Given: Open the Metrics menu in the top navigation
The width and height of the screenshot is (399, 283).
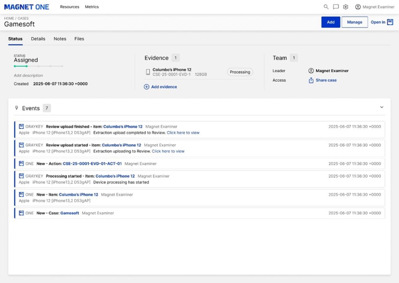Looking at the screenshot, I should [x=92, y=7].
